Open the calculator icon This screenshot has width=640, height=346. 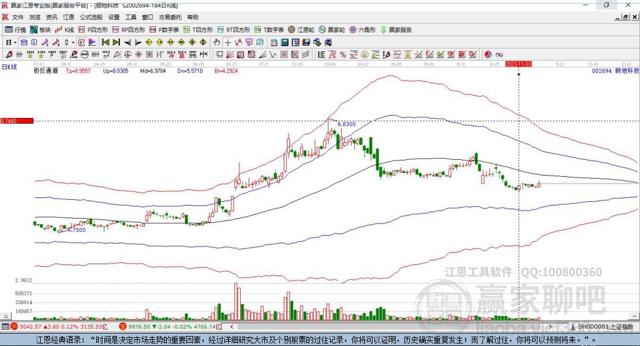pyautogui.click(x=285, y=42)
